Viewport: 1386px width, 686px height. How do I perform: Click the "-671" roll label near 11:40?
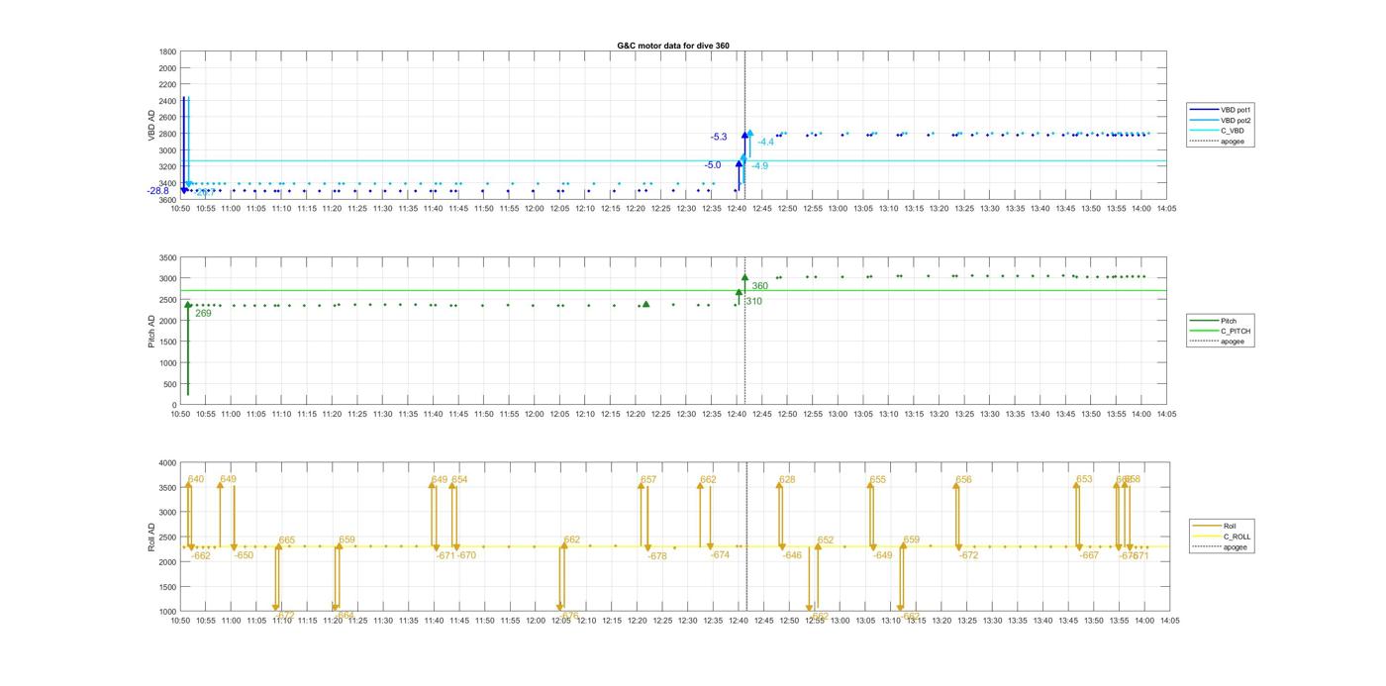click(x=445, y=555)
